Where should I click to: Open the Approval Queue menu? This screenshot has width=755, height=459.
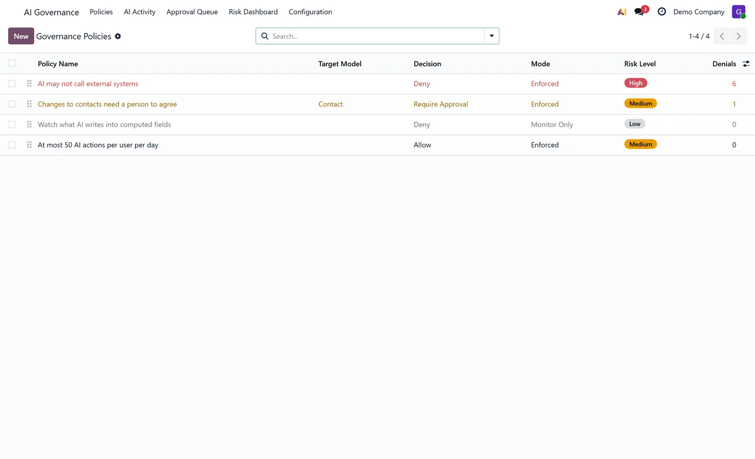point(192,12)
